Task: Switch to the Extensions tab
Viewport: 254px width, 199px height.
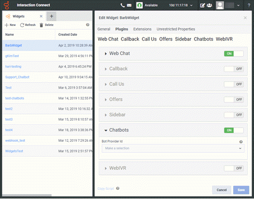Action: [142, 29]
